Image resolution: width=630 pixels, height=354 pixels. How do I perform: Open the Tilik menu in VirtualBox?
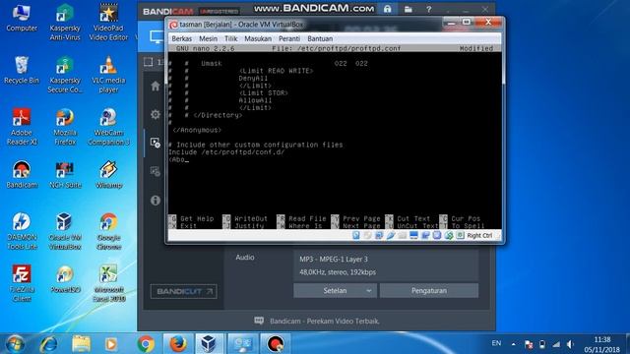230,38
